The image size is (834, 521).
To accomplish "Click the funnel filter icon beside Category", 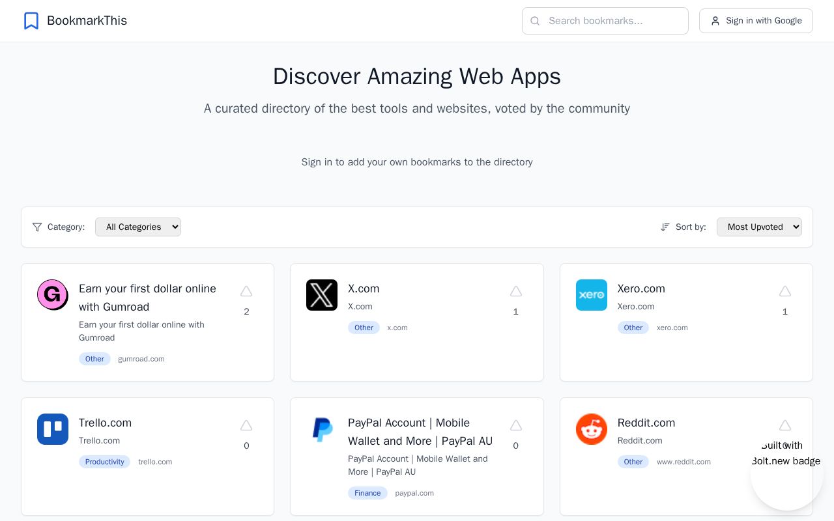I will coord(37,227).
